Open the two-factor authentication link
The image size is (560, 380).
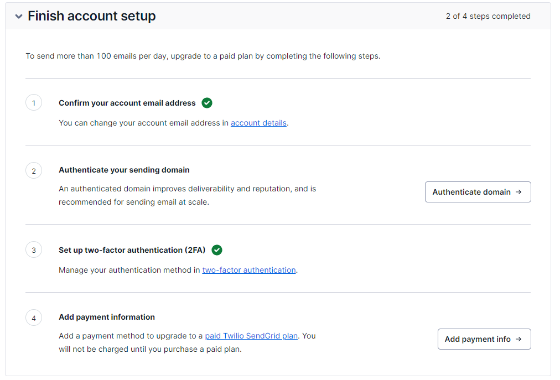pos(249,270)
